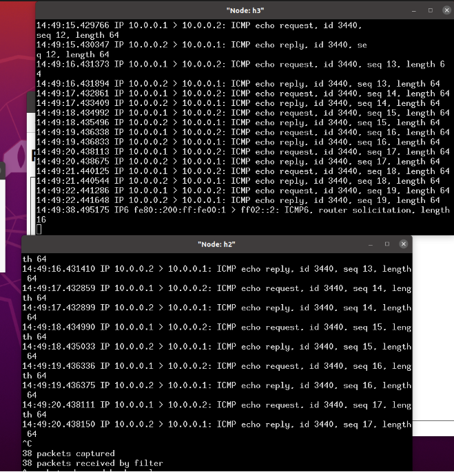The width and height of the screenshot is (454, 472).
Task: Click the h3 line with timestamp 14:49:17.432861
Action: click(243, 94)
